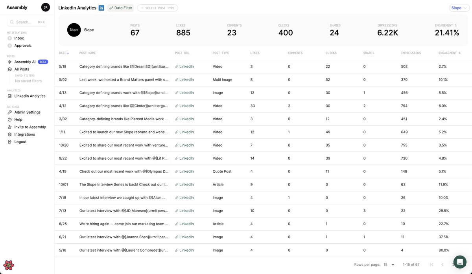Focus the Search input field
Viewport: 472px width, 274px height.
(x=27, y=22)
